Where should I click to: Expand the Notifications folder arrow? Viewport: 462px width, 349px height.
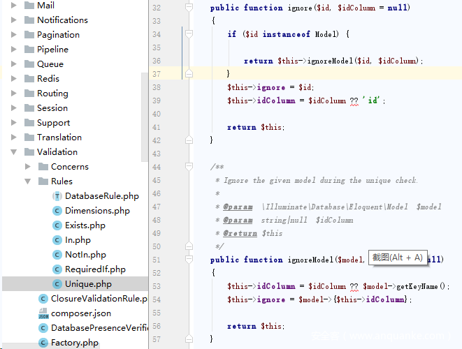tap(13, 20)
